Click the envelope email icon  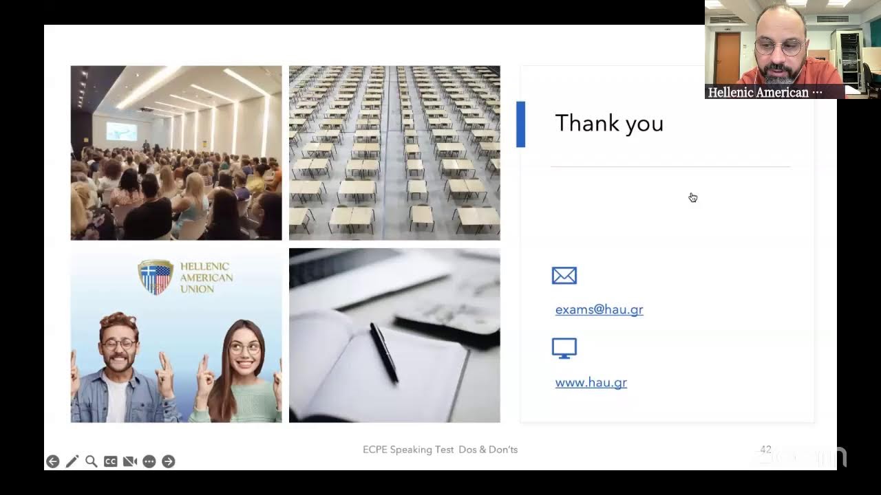point(564,276)
